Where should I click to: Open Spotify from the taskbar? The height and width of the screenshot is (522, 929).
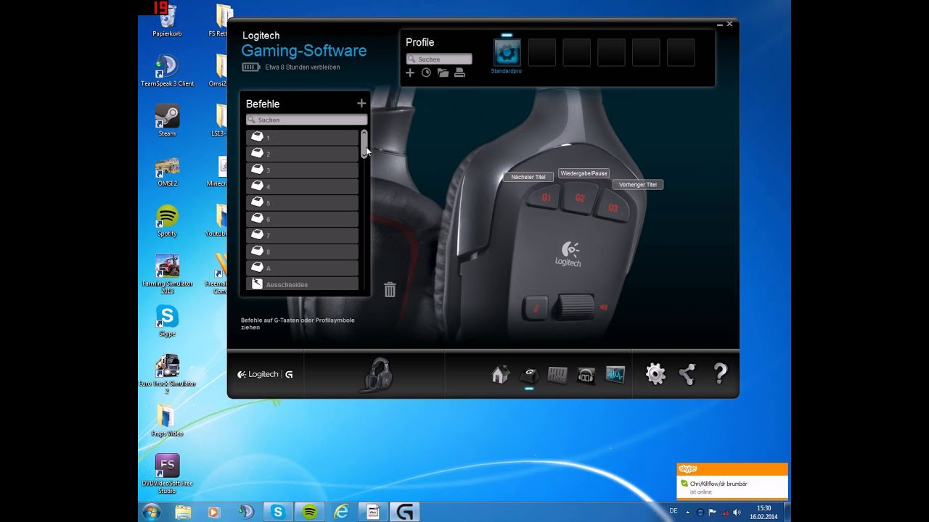(310, 512)
